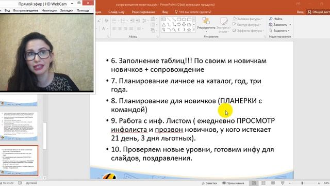330x186 pixels.
Task: Pick the Curve line shape
Action: click(x=174, y=30)
